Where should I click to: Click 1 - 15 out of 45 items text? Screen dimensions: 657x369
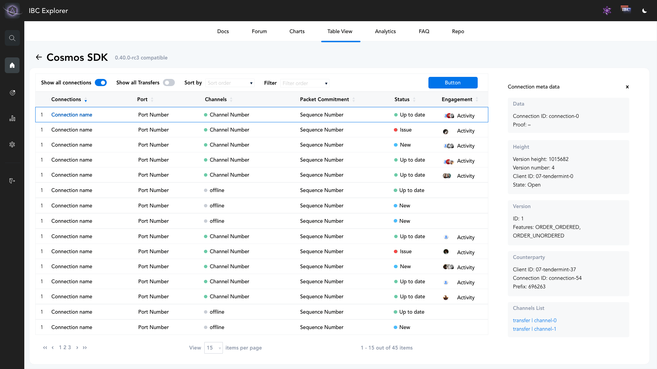pyautogui.click(x=386, y=348)
